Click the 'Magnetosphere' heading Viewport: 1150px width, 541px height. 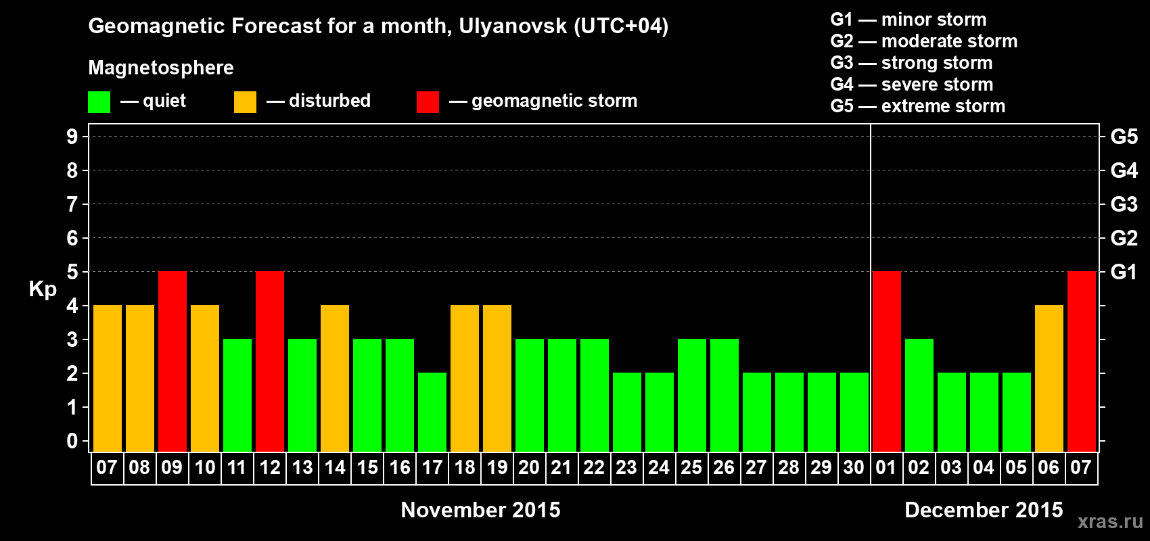161,68
